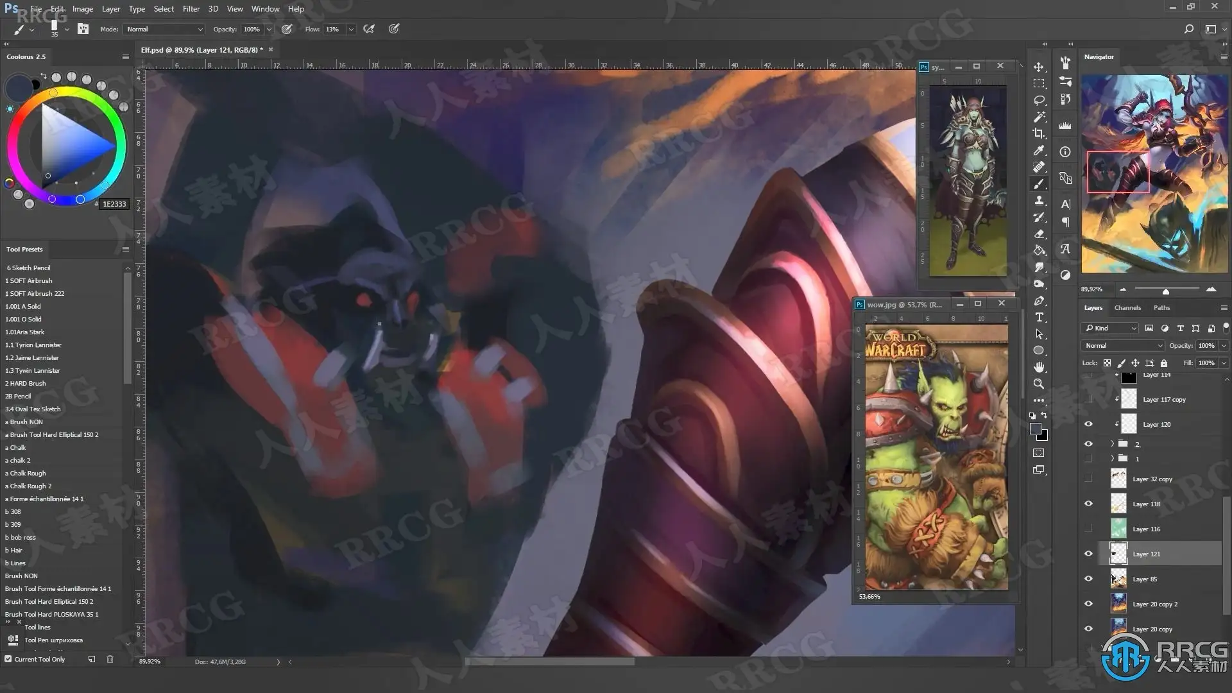The width and height of the screenshot is (1232, 693).
Task: Select the History Brush tool
Action: [x=1039, y=217]
